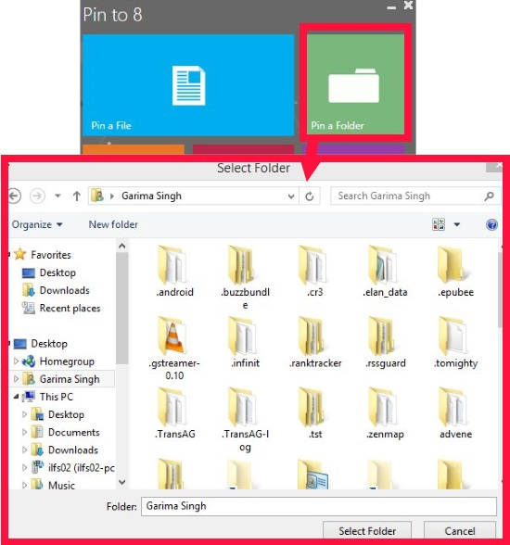Confirm with the Select Folder button
This screenshot has width=510, height=545.
(x=367, y=531)
